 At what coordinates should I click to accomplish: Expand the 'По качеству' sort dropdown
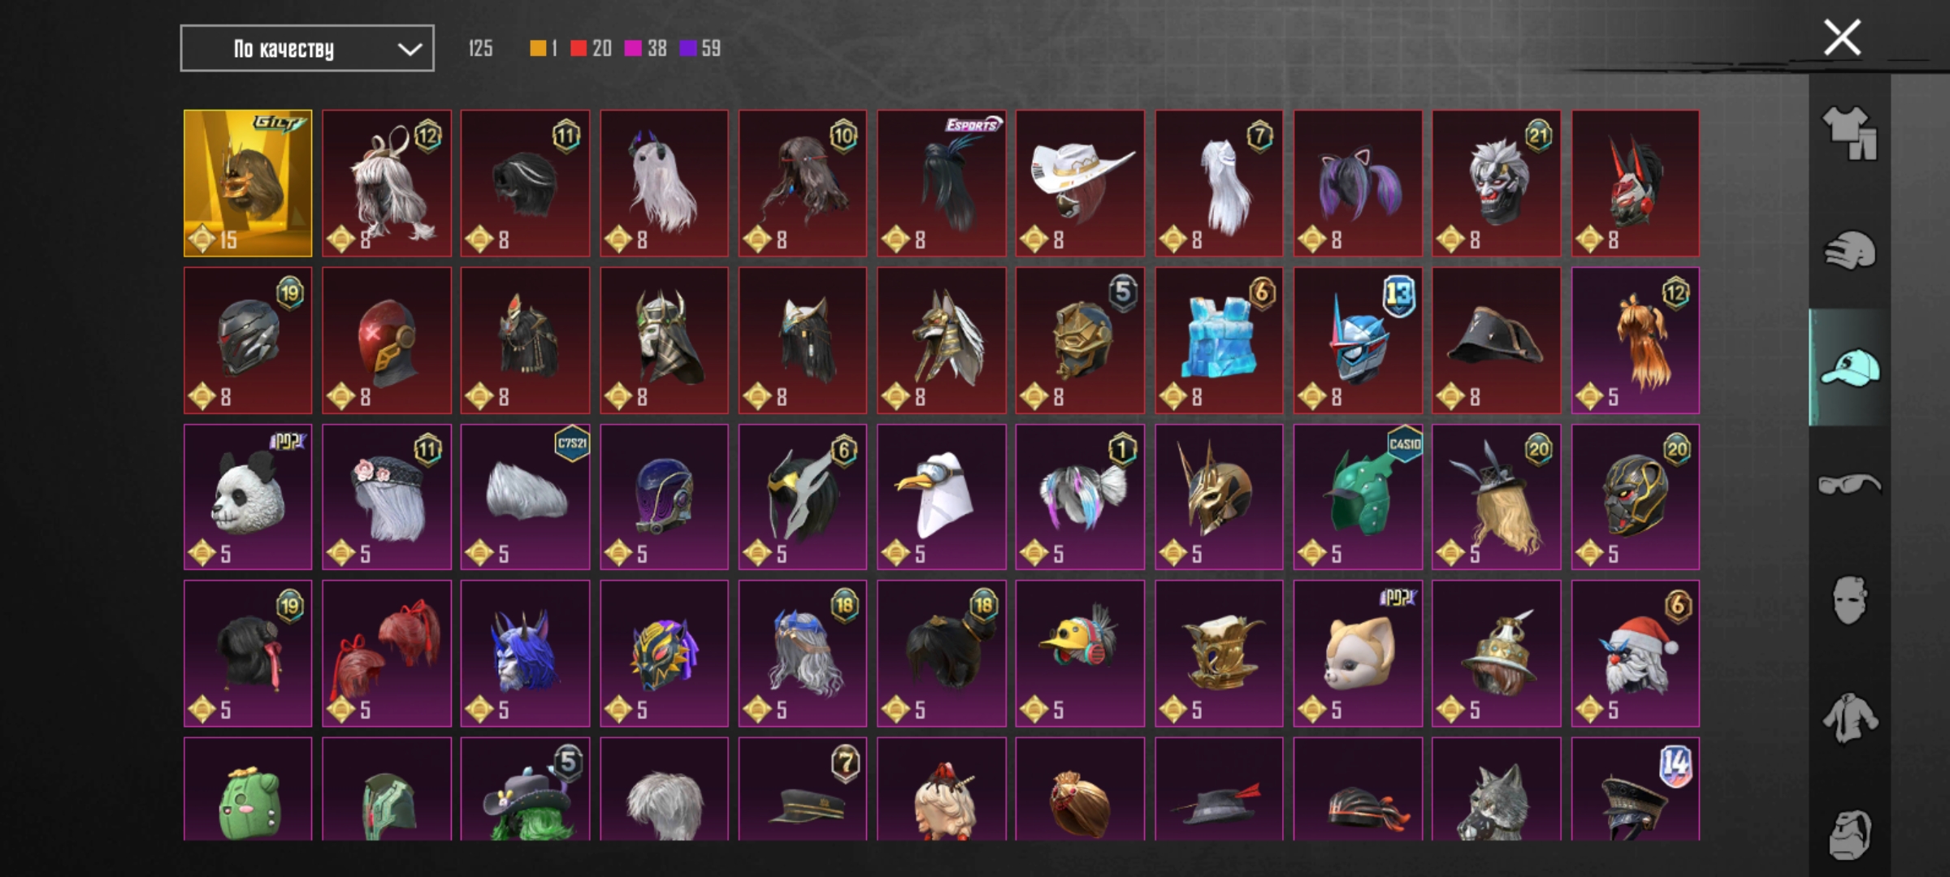pos(307,49)
